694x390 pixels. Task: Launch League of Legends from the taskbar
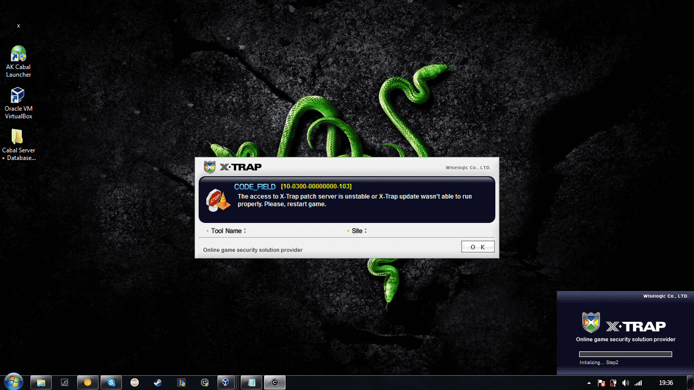pos(181,382)
